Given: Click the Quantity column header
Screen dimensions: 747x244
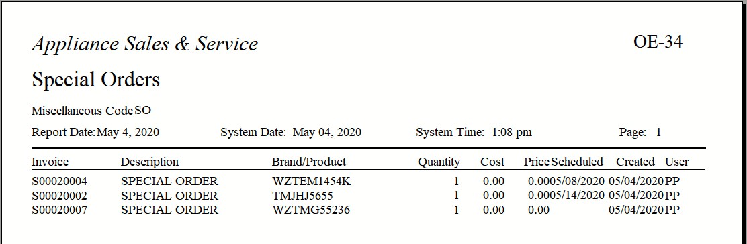Looking at the screenshot, I should click(439, 162).
